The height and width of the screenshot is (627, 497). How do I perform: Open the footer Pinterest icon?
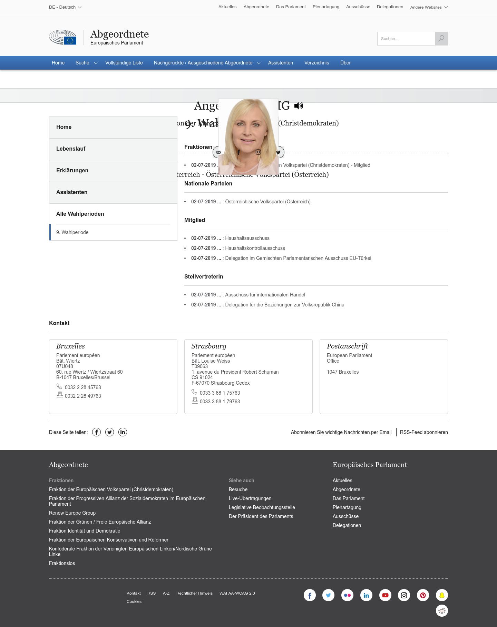423,595
